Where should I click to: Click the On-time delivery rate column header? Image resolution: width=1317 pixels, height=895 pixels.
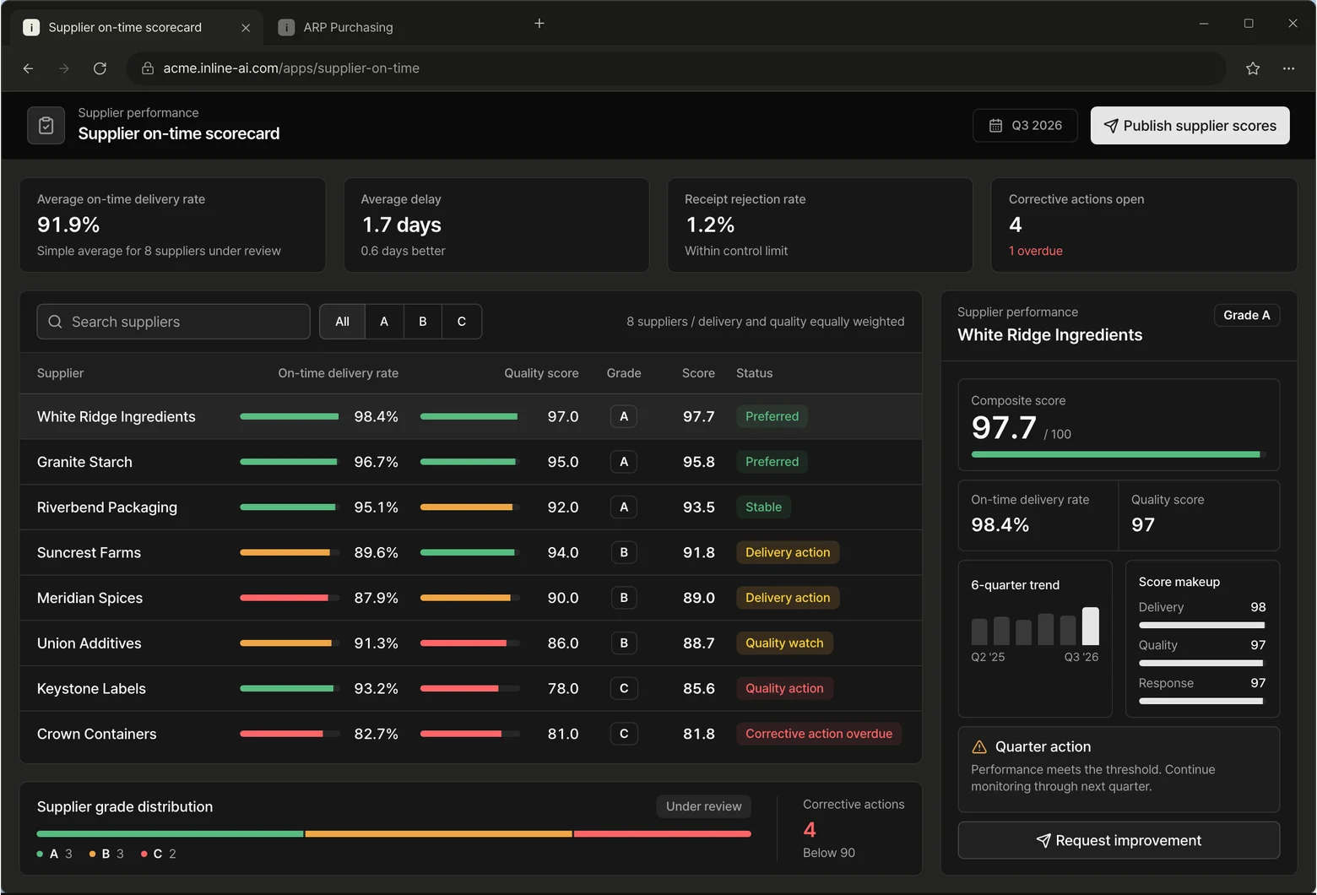[x=338, y=373]
